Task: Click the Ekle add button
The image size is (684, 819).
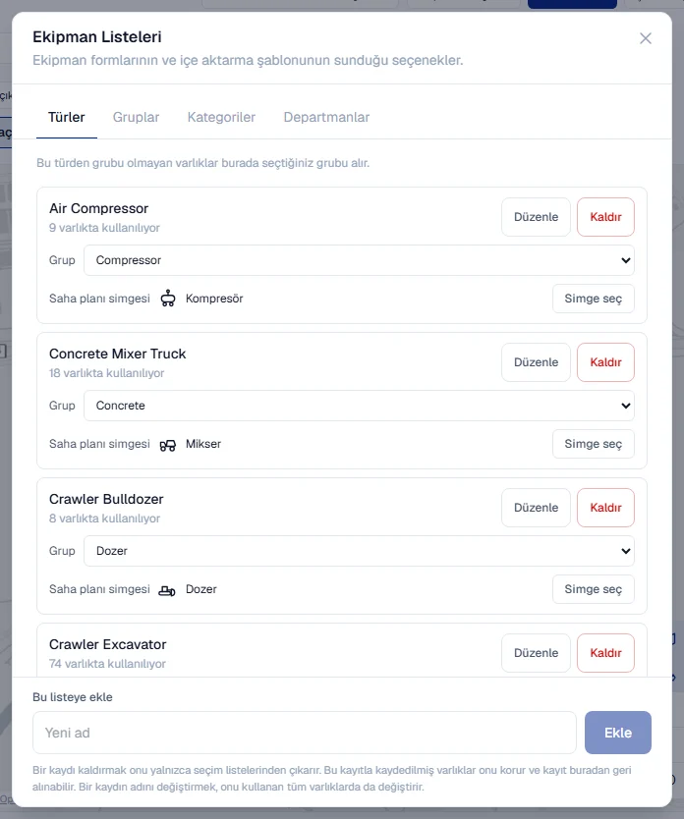Action: click(x=617, y=733)
